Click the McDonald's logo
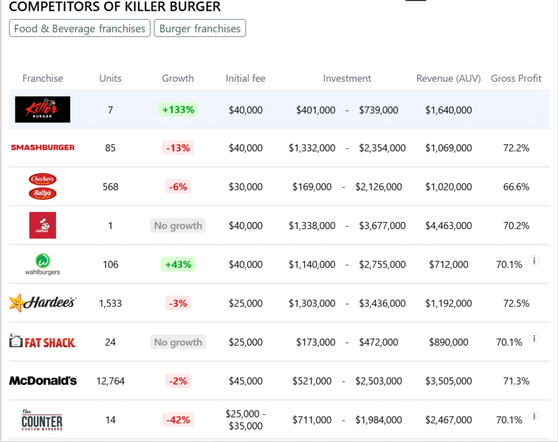558x442 pixels. (x=43, y=381)
